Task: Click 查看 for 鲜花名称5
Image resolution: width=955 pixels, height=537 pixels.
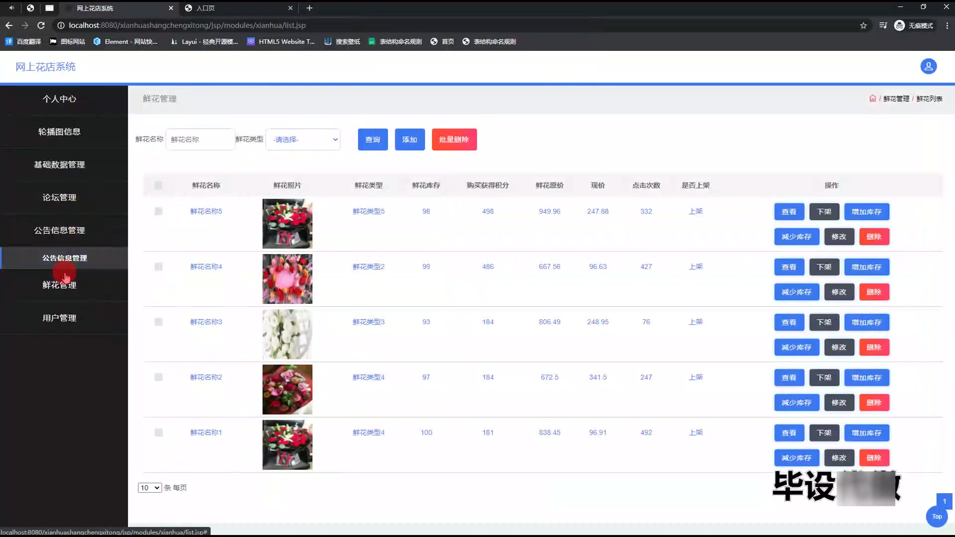Action: [x=789, y=212]
